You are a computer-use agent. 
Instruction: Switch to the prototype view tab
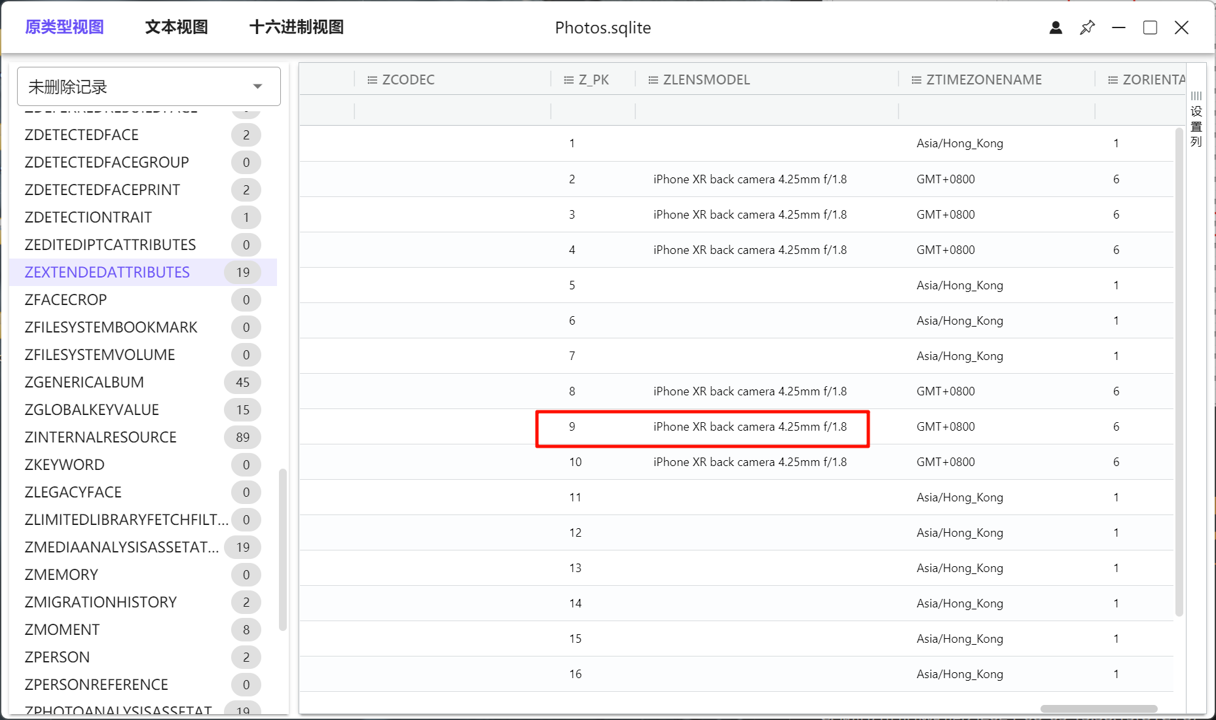click(x=64, y=27)
